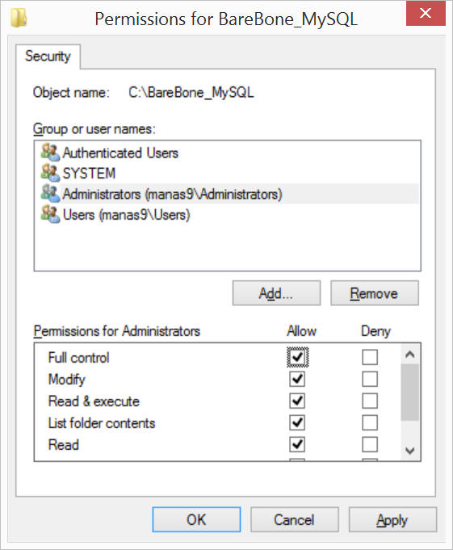
Task: Click the Administrators group icon
Action: [50, 194]
